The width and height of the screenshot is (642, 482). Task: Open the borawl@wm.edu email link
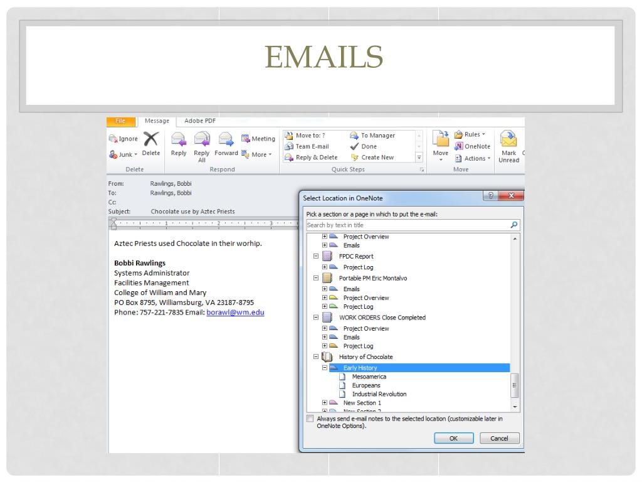coord(235,312)
